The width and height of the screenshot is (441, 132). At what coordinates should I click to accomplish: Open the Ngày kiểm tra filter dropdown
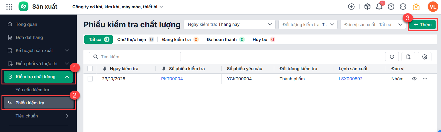[230, 24]
